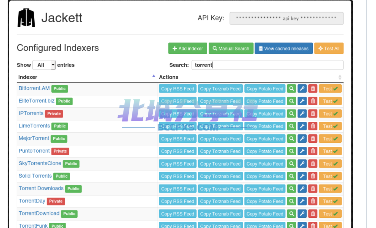Click the search icon for MejorTorrent

[291, 138]
